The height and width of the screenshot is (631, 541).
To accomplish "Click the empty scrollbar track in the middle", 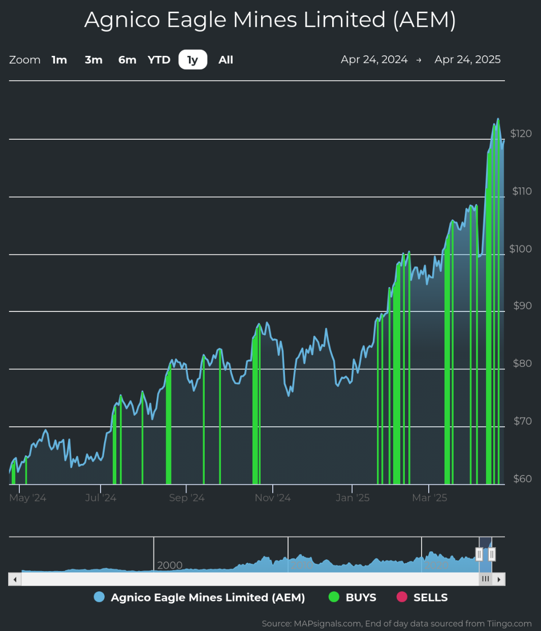I will [x=249, y=579].
